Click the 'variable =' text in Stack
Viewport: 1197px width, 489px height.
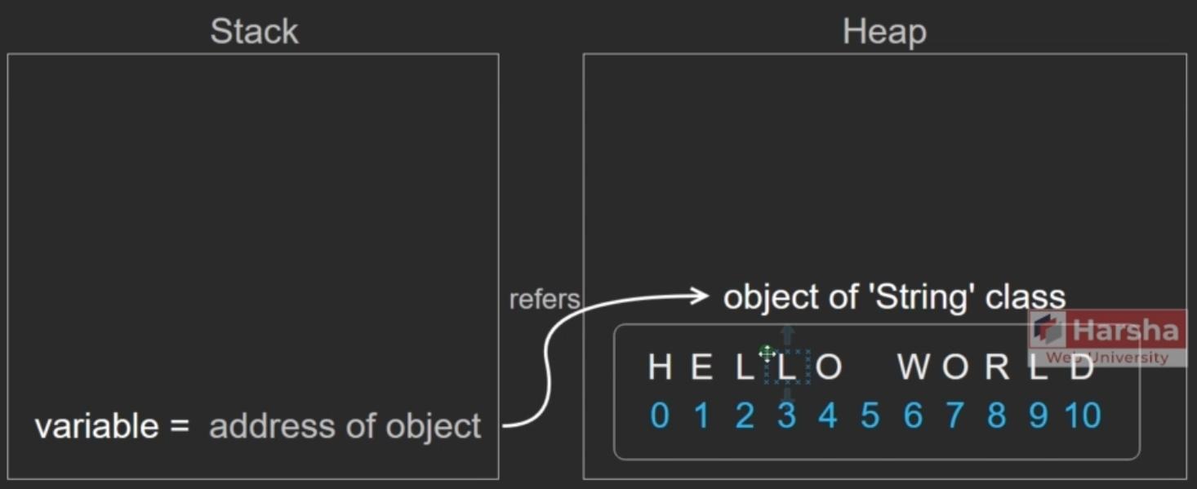pos(112,426)
